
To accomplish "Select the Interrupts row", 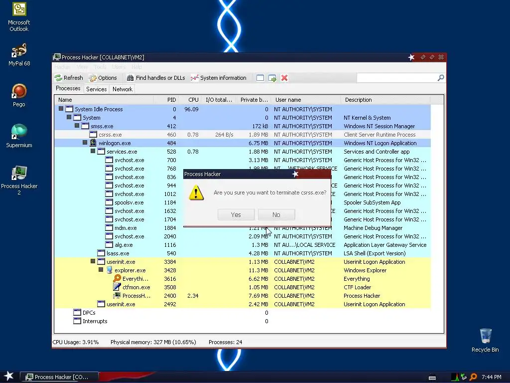I will click(243, 321).
